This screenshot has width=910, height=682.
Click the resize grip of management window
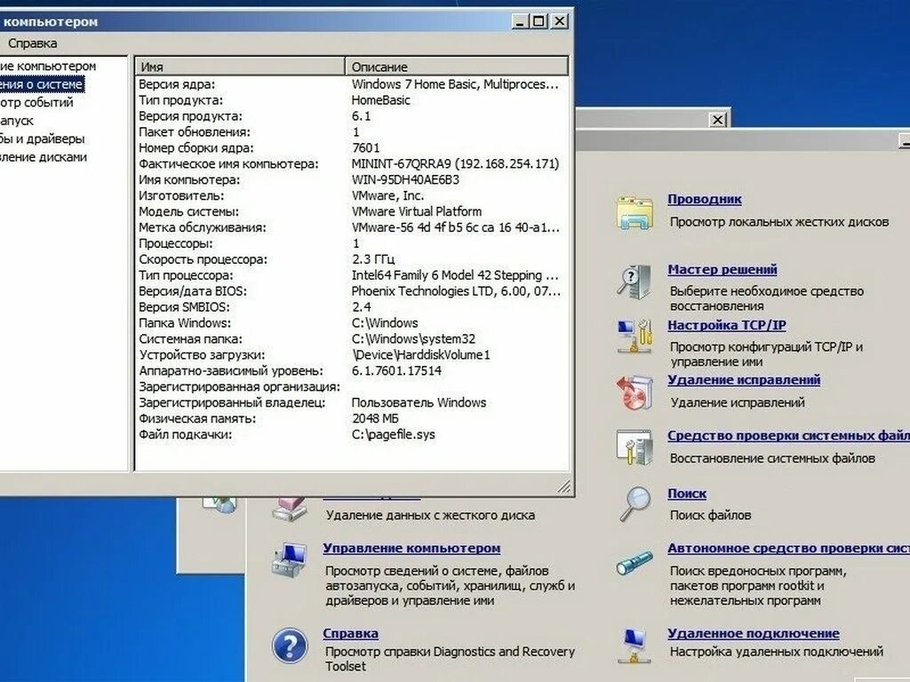pyautogui.click(x=564, y=487)
